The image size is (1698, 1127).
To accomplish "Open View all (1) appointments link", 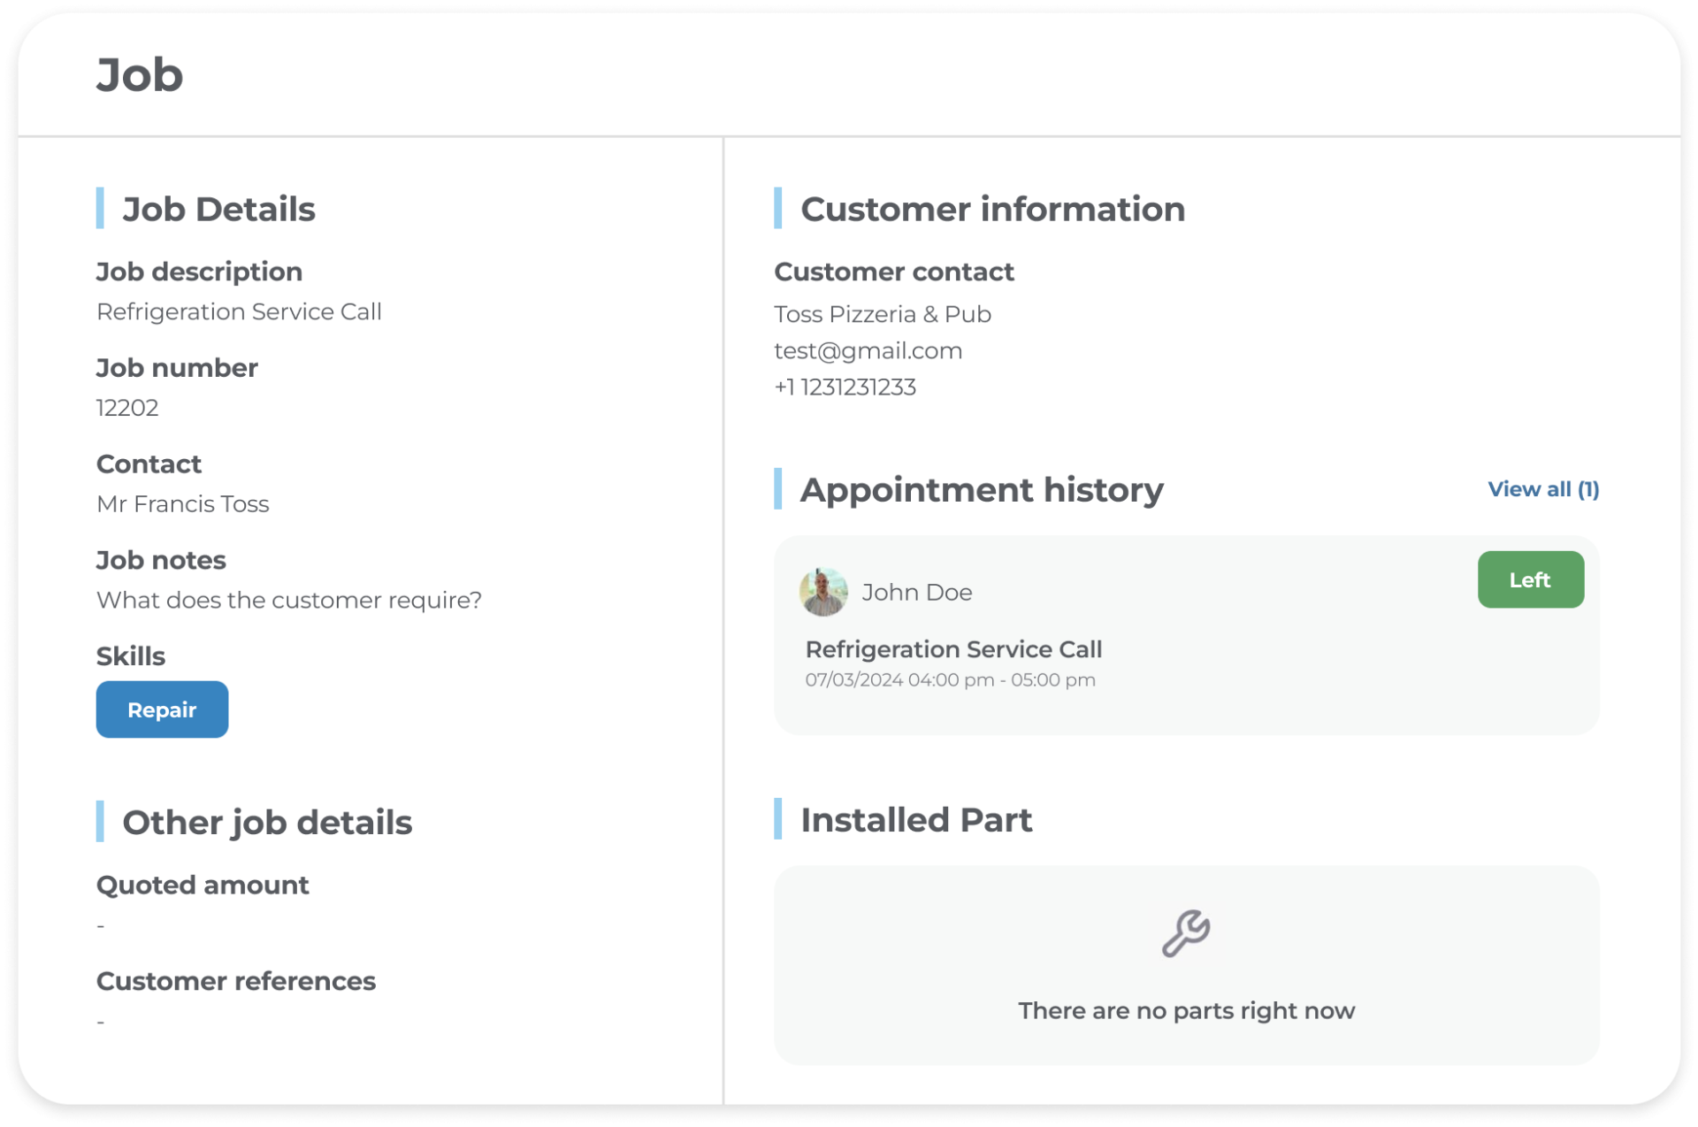I will 1542,489.
